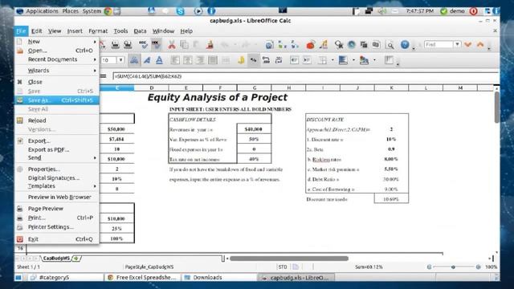Expand the New submenu arrow

point(95,42)
